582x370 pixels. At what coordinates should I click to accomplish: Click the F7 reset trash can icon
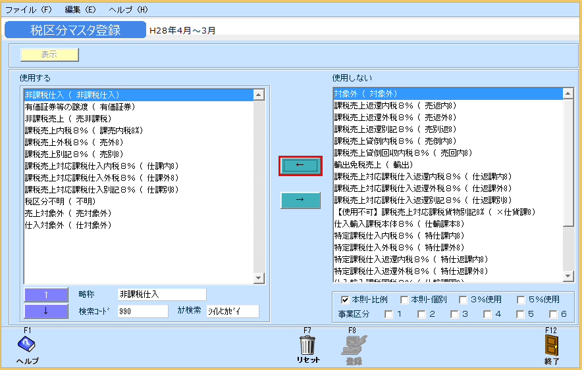(x=307, y=345)
